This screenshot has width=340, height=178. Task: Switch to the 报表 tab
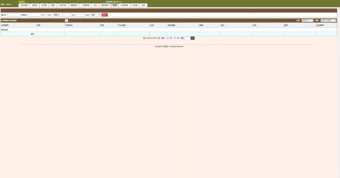tap(53, 5)
